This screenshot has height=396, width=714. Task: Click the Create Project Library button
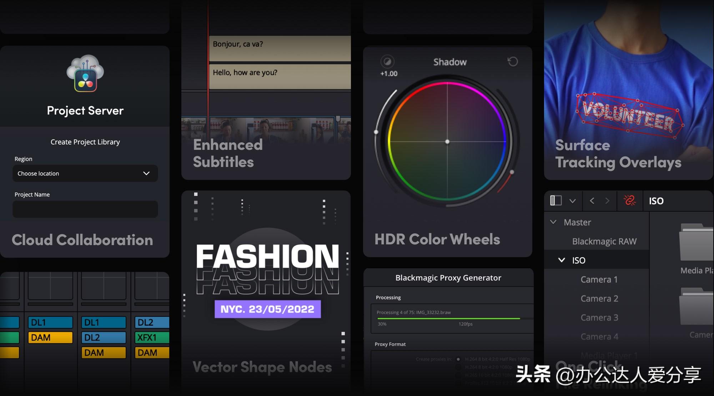point(85,141)
